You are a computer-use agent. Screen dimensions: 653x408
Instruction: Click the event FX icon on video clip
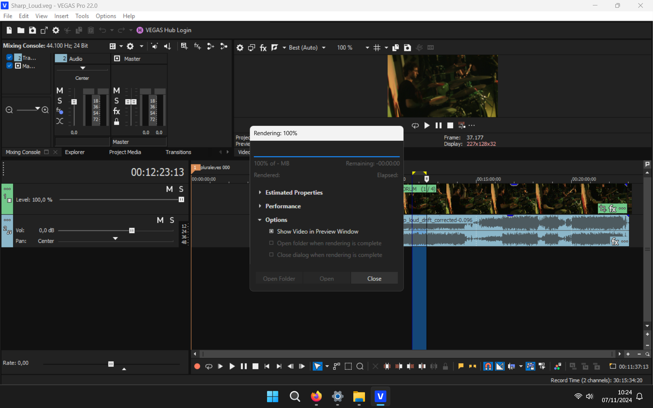[x=613, y=209]
